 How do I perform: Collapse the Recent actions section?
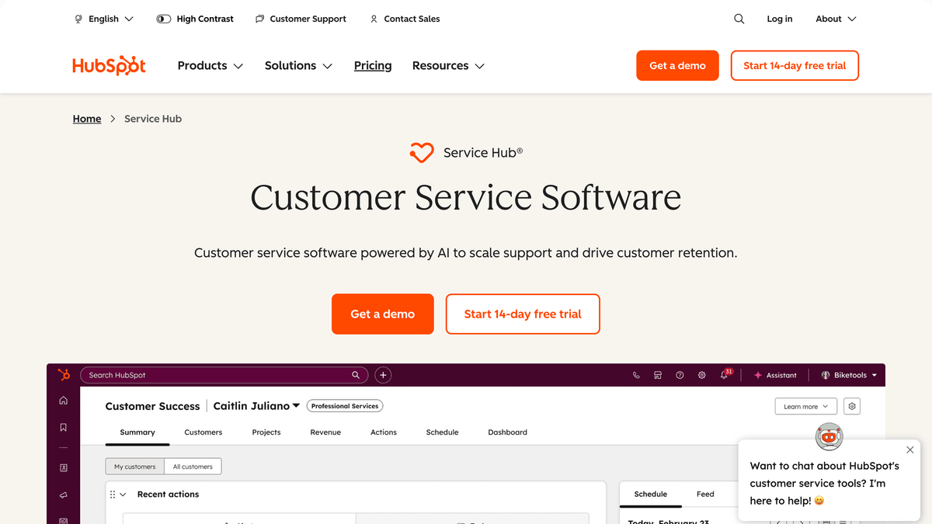pyautogui.click(x=123, y=495)
